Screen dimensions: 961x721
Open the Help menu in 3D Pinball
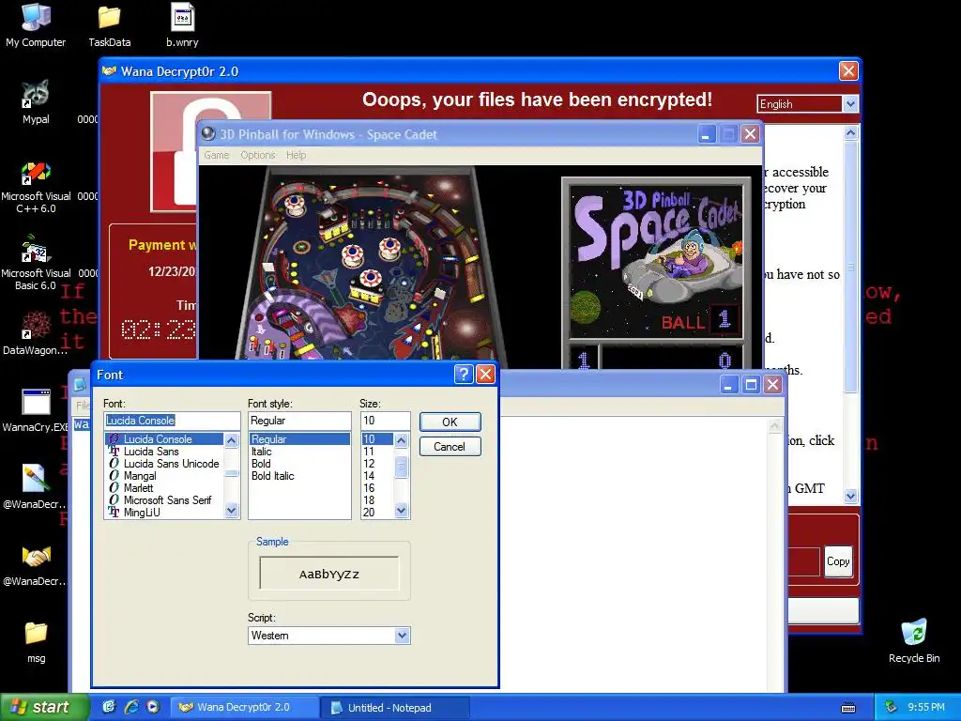point(296,155)
